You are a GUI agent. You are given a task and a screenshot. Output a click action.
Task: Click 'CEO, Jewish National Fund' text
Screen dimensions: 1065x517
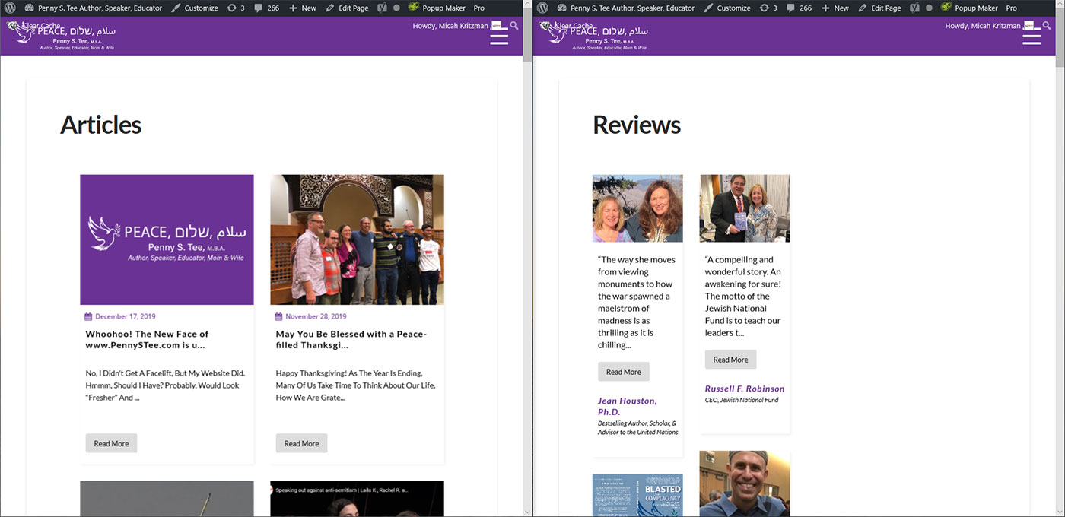point(742,400)
